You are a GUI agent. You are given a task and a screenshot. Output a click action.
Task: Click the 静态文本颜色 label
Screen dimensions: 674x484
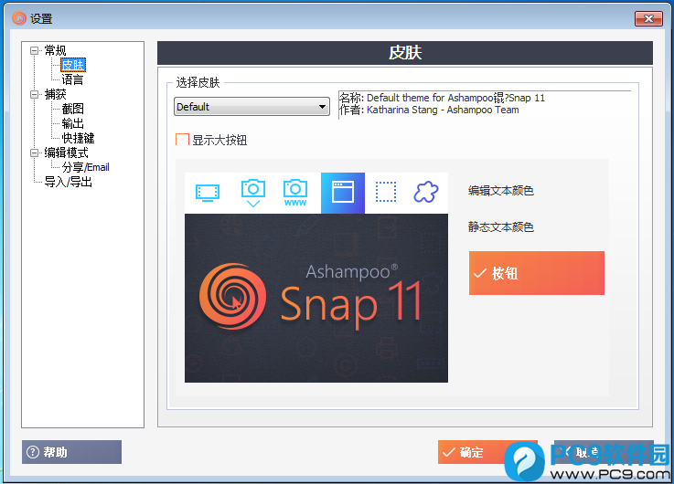pos(501,226)
